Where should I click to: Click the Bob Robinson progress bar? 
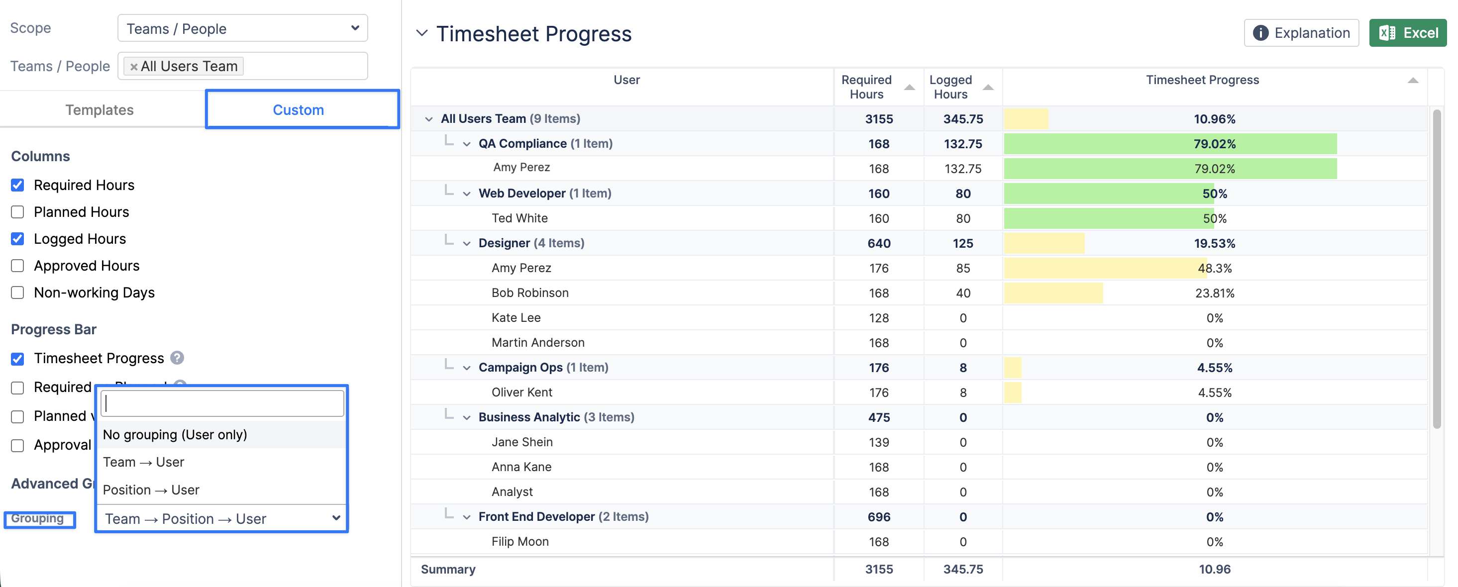point(1053,293)
